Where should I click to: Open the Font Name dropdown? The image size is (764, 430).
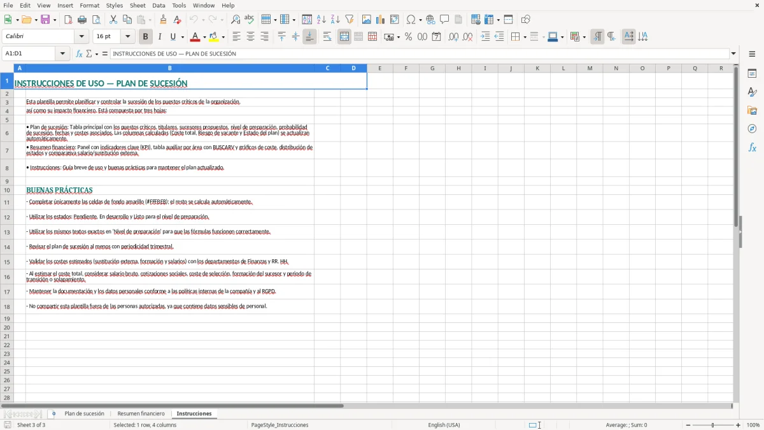tap(81, 37)
